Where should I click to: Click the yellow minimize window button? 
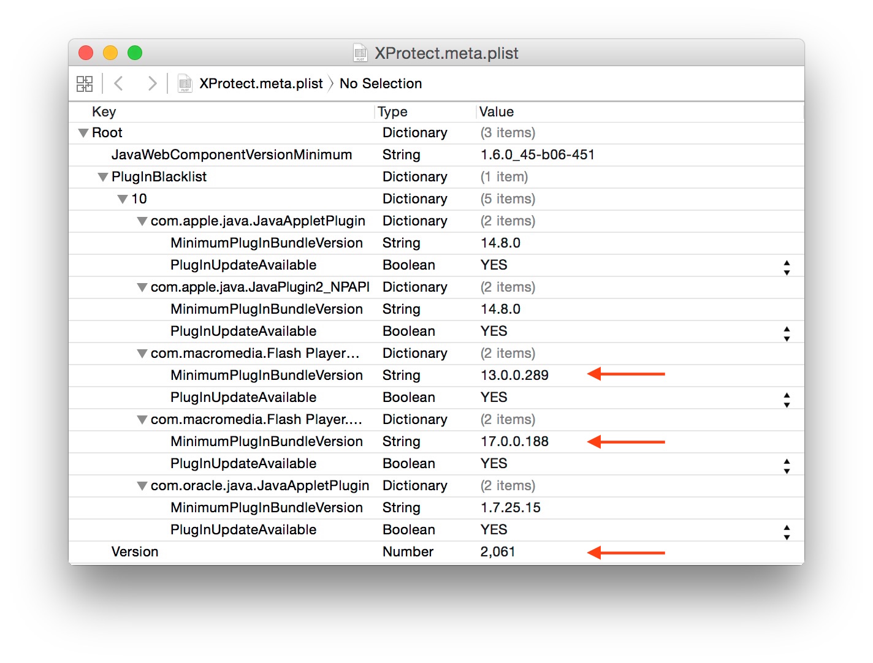(110, 53)
